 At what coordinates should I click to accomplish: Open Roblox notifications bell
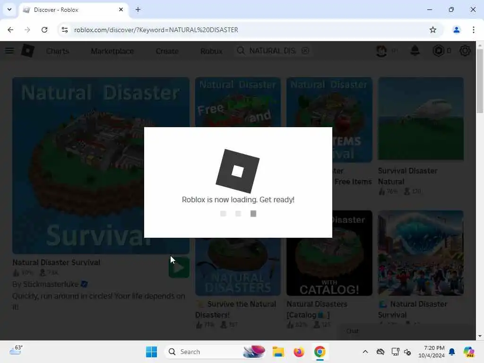click(x=415, y=51)
